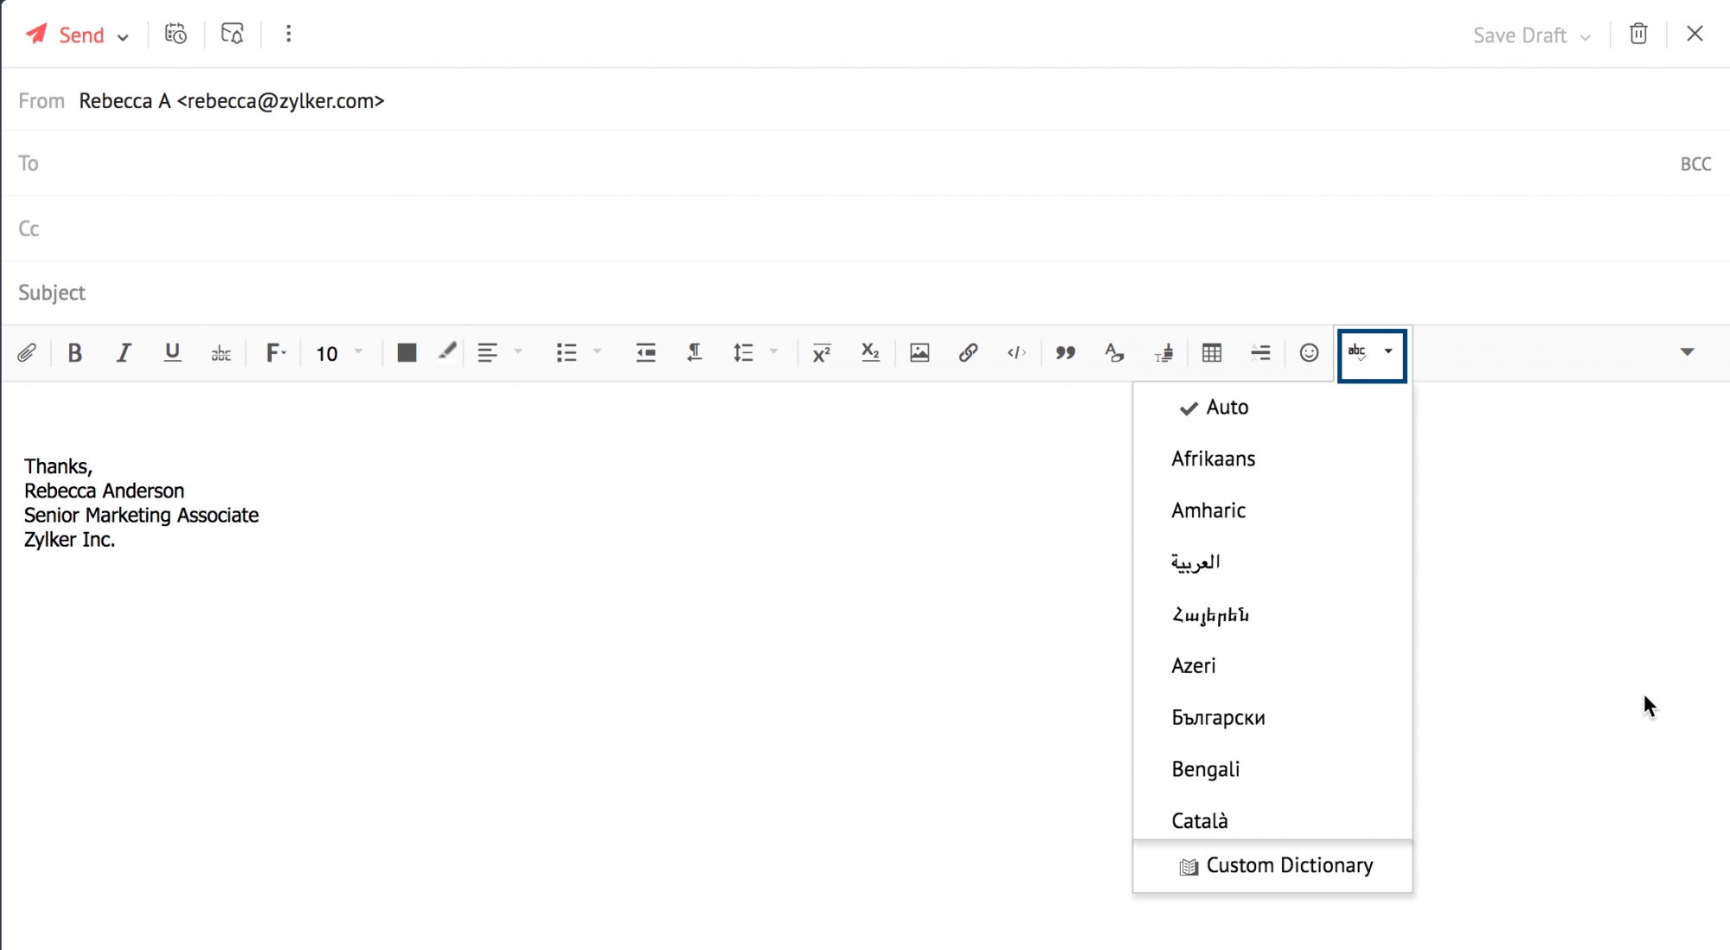Open the schedule send clock icon
This screenshot has width=1730, height=950.
coord(176,35)
